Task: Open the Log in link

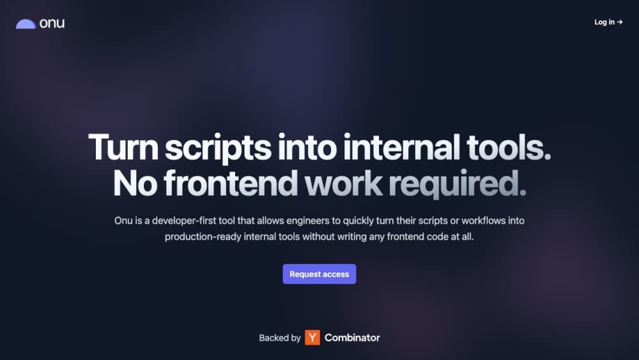Action: click(x=604, y=22)
